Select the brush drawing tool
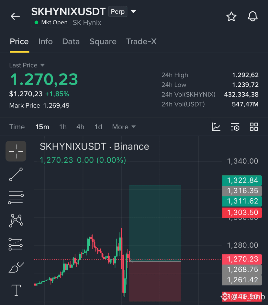 [x=16, y=267]
